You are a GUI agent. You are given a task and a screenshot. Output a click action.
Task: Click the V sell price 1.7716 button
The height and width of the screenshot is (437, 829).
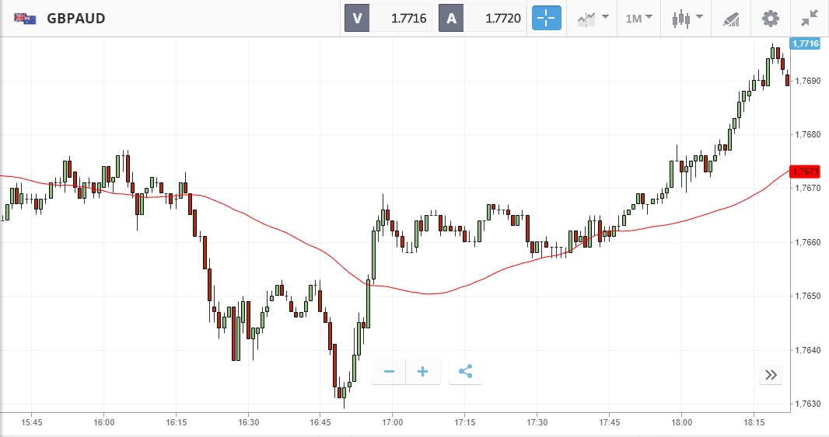[x=389, y=18]
